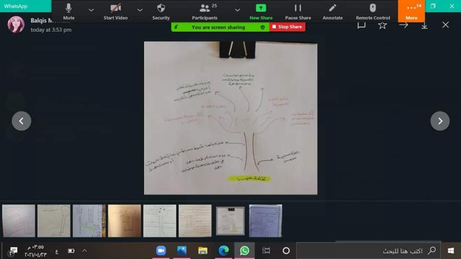Forward the image using the arrow icon
The image size is (461, 259).
[x=403, y=25]
